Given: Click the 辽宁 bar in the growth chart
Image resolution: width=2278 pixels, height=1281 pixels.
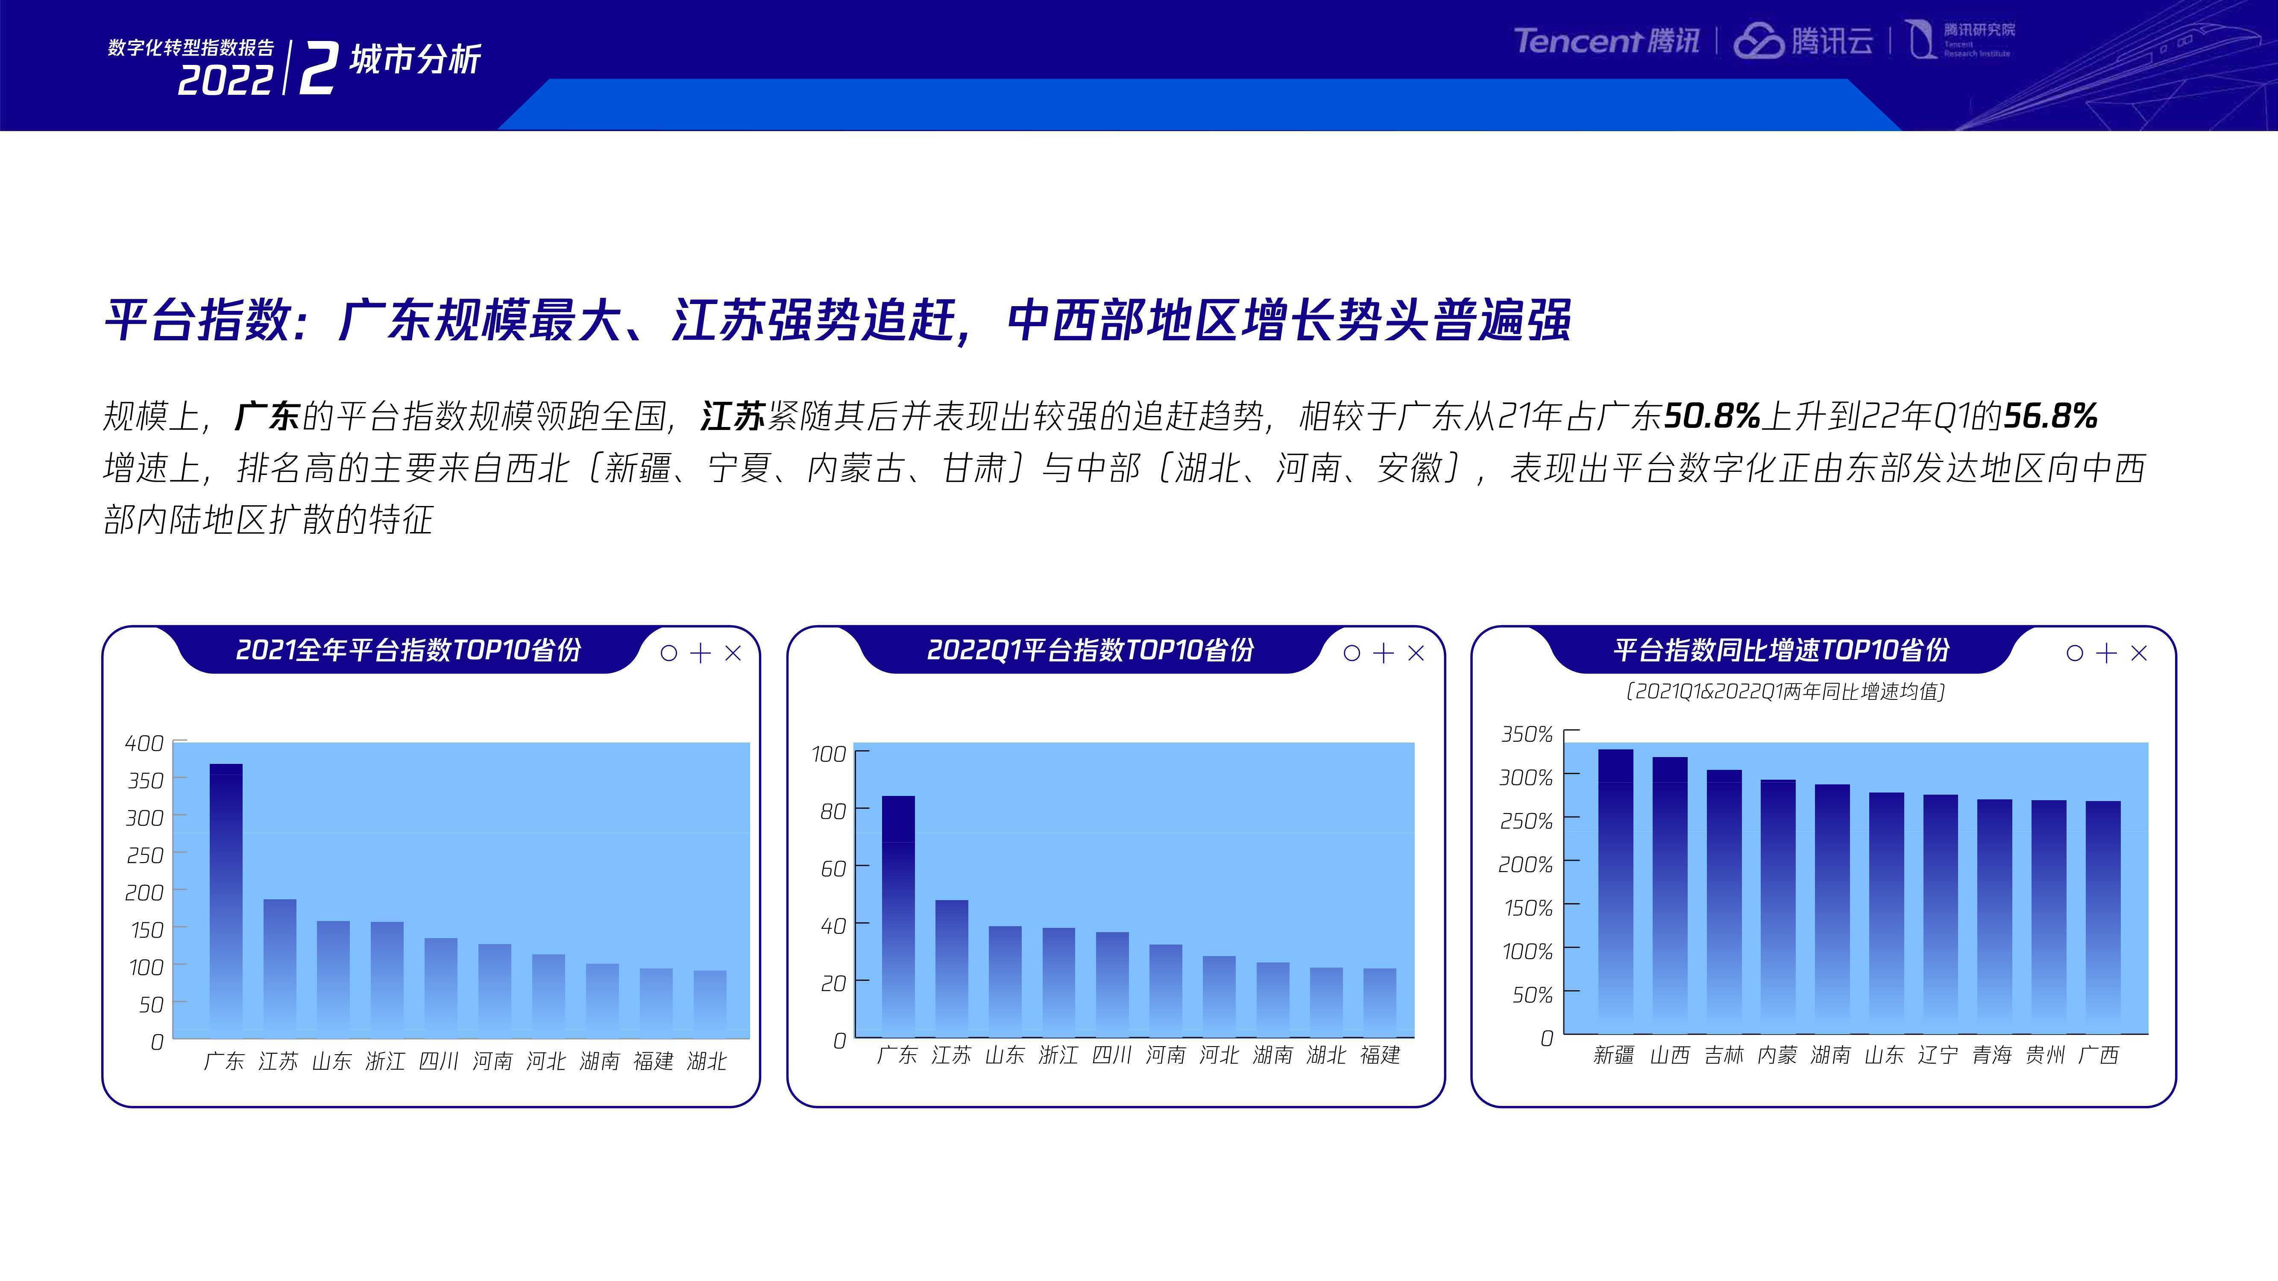Looking at the screenshot, I should click(x=1940, y=914).
